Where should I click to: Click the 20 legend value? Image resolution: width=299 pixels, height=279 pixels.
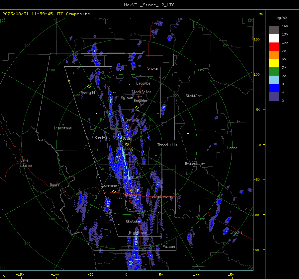tap(284, 76)
